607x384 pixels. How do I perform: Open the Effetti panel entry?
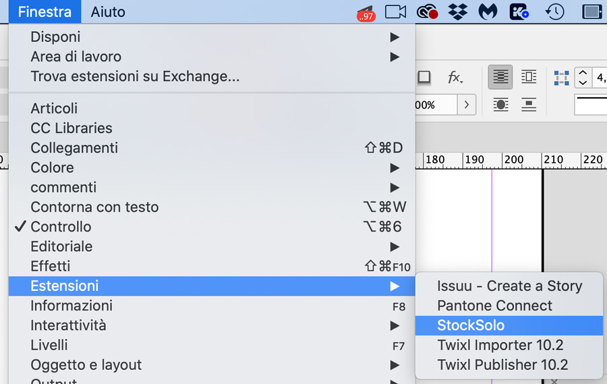pyautogui.click(x=212, y=266)
